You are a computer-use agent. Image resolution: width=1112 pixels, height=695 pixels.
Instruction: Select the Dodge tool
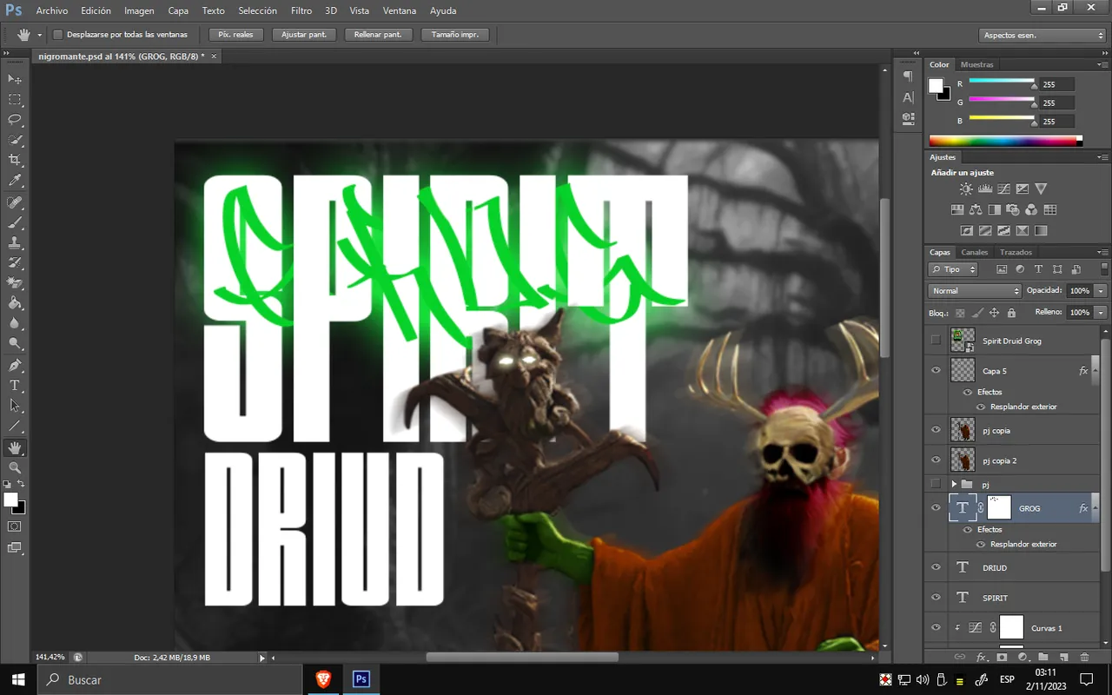click(15, 344)
